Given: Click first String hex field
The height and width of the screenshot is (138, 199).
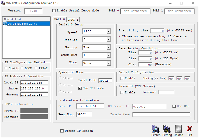Looking at the screenshot, I should 171,78.
